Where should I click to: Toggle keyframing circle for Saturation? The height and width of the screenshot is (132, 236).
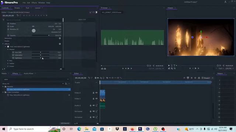coord(13,55)
